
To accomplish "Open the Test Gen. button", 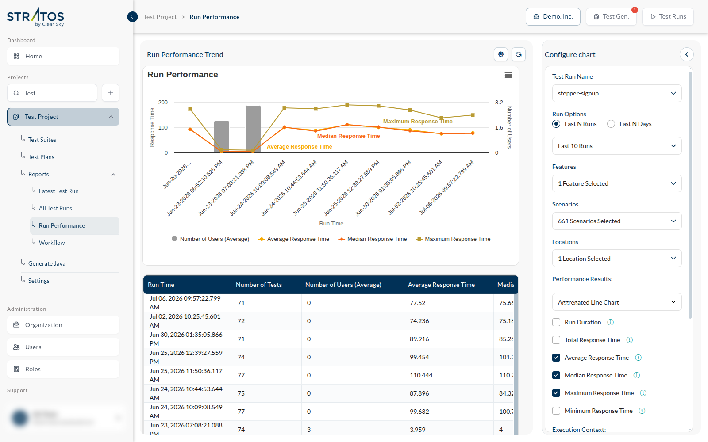I will pyautogui.click(x=612, y=17).
